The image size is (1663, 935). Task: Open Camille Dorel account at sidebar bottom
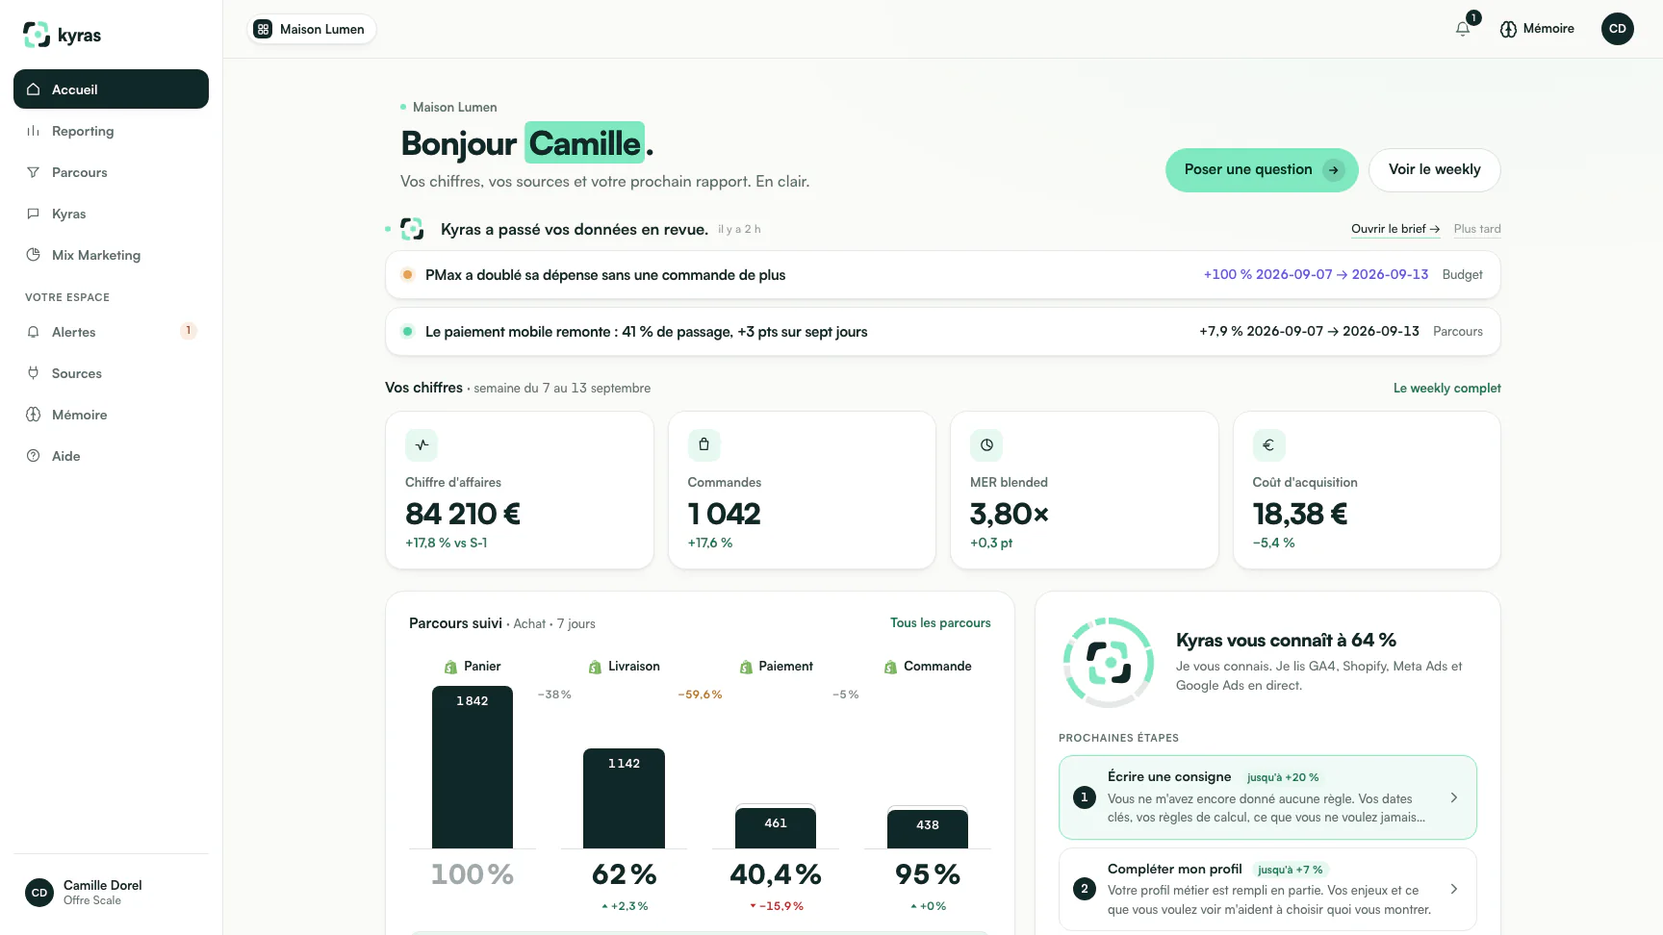click(111, 892)
